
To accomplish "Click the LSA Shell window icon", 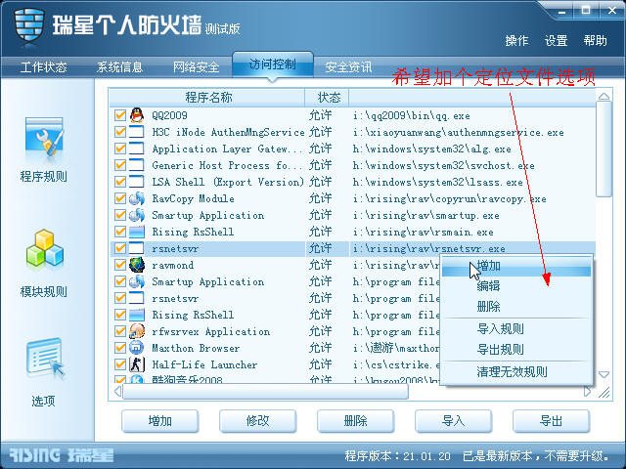I will 137,182.
